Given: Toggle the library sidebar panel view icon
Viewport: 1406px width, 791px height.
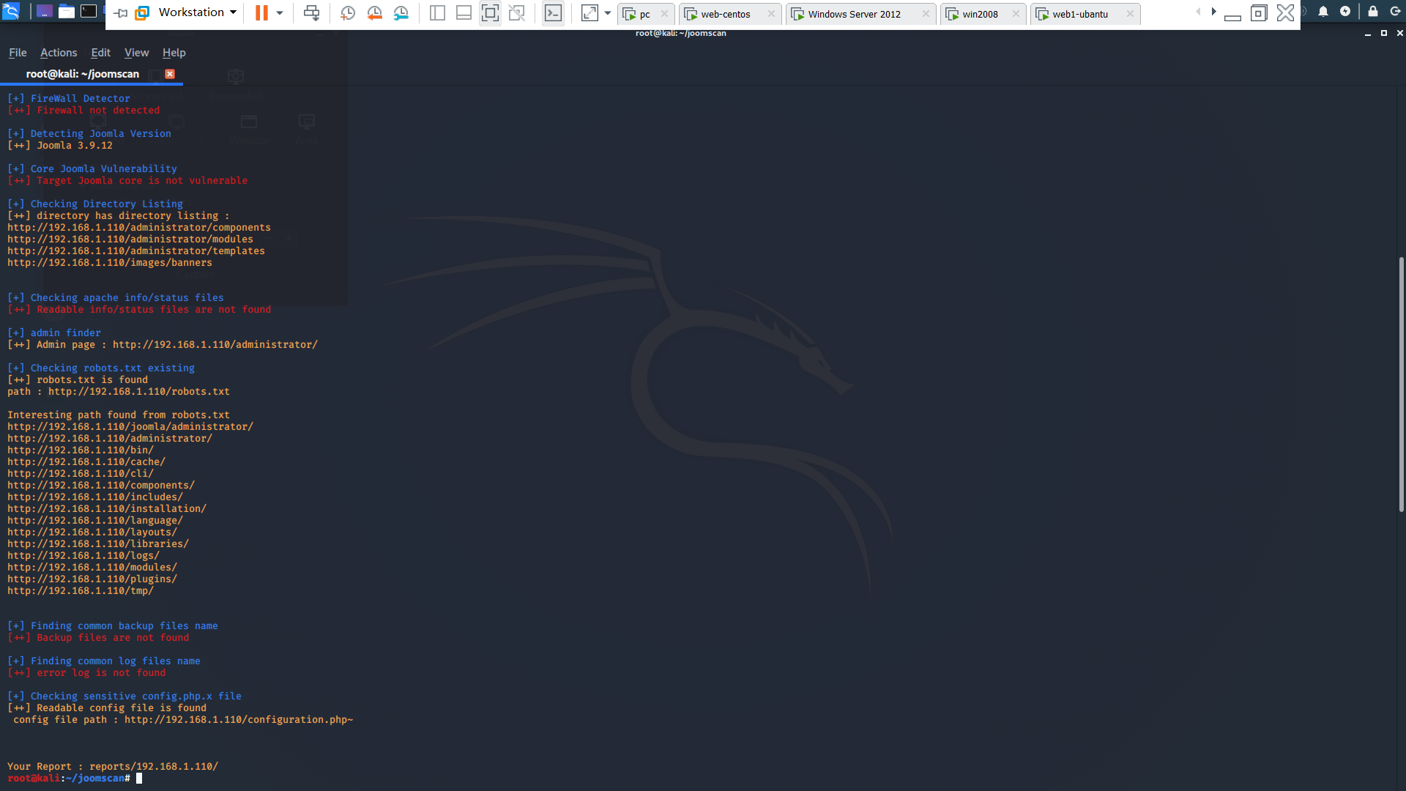Looking at the screenshot, I should click(437, 12).
